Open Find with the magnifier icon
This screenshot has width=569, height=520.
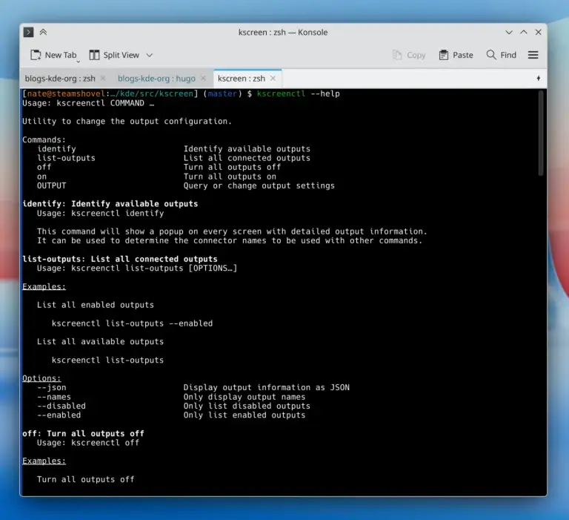point(491,55)
